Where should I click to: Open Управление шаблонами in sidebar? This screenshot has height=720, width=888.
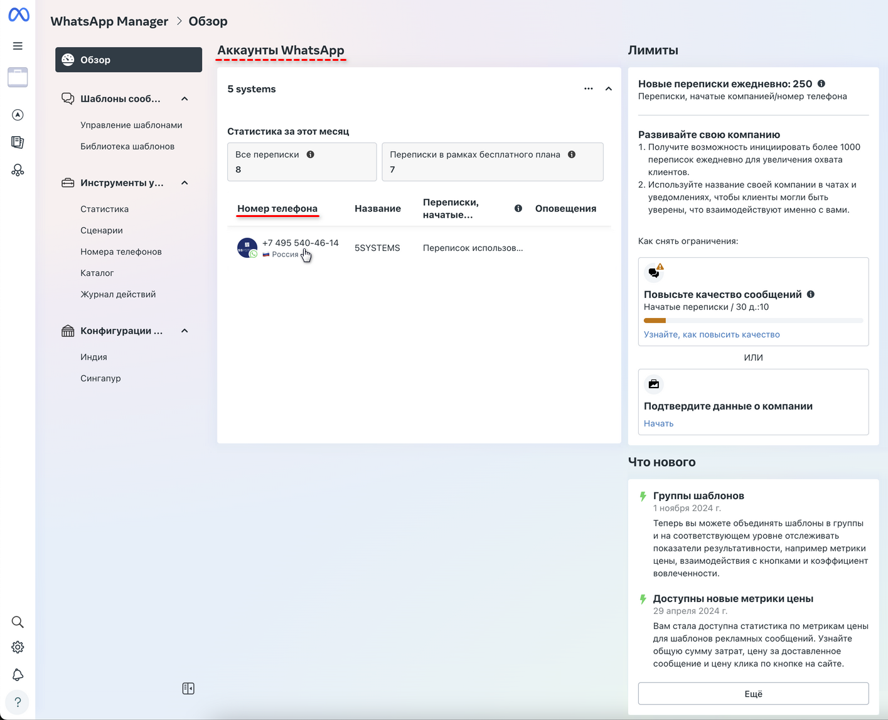[131, 125]
